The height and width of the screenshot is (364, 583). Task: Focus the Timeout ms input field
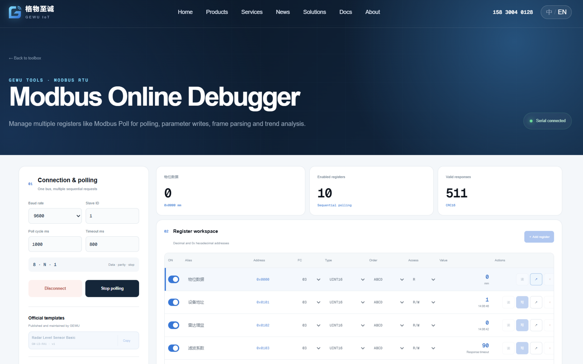[x=112, y=244]
